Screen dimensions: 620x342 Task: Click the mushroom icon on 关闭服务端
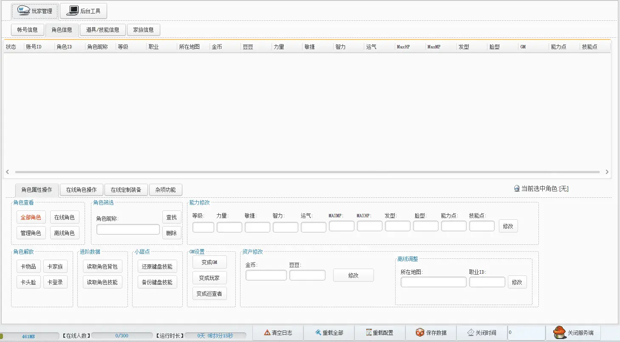[x=560, y=332]
